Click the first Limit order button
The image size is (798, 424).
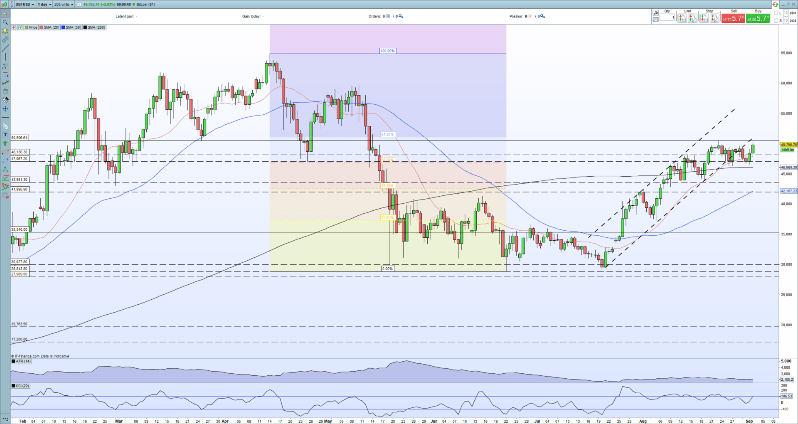(682, 18)
